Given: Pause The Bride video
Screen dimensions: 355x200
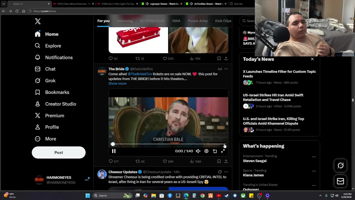Looking at the screenshot, I should [114, 151].
